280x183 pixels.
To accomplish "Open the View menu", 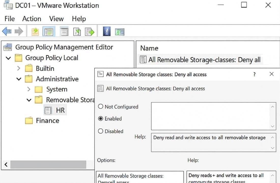I will pyautogui.click(x=56, y=19).
